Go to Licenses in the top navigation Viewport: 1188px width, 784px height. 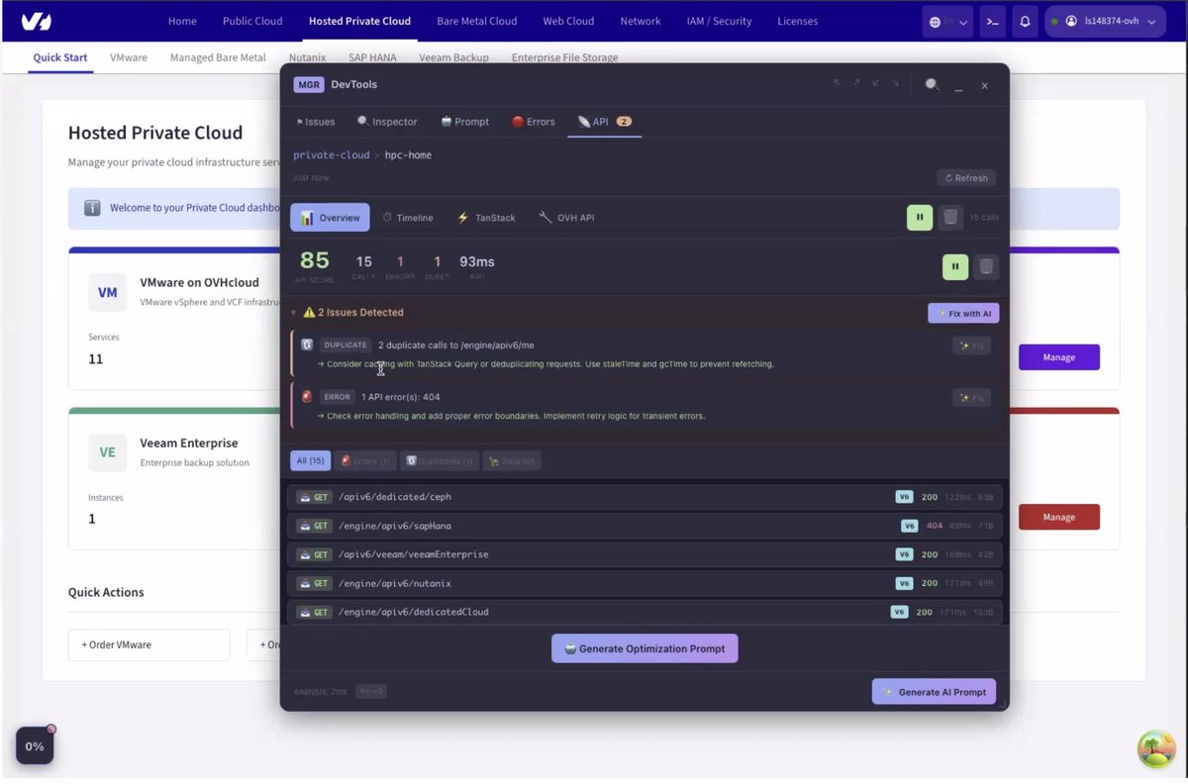(797, 21)
